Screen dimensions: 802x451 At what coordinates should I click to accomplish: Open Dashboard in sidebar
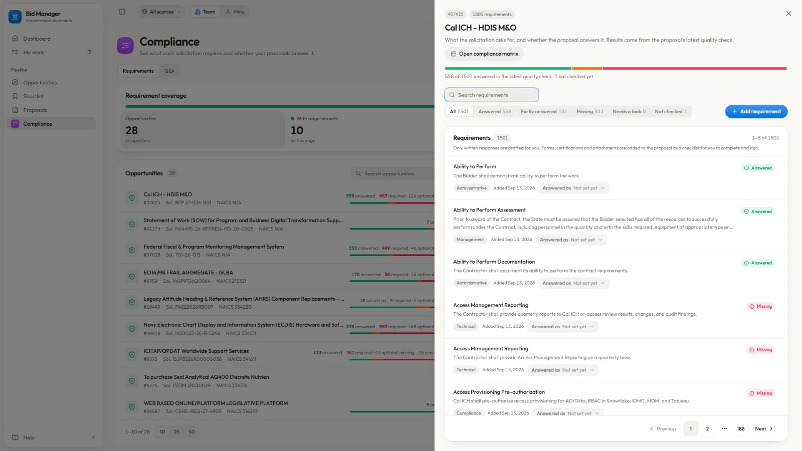click(52, 39)
